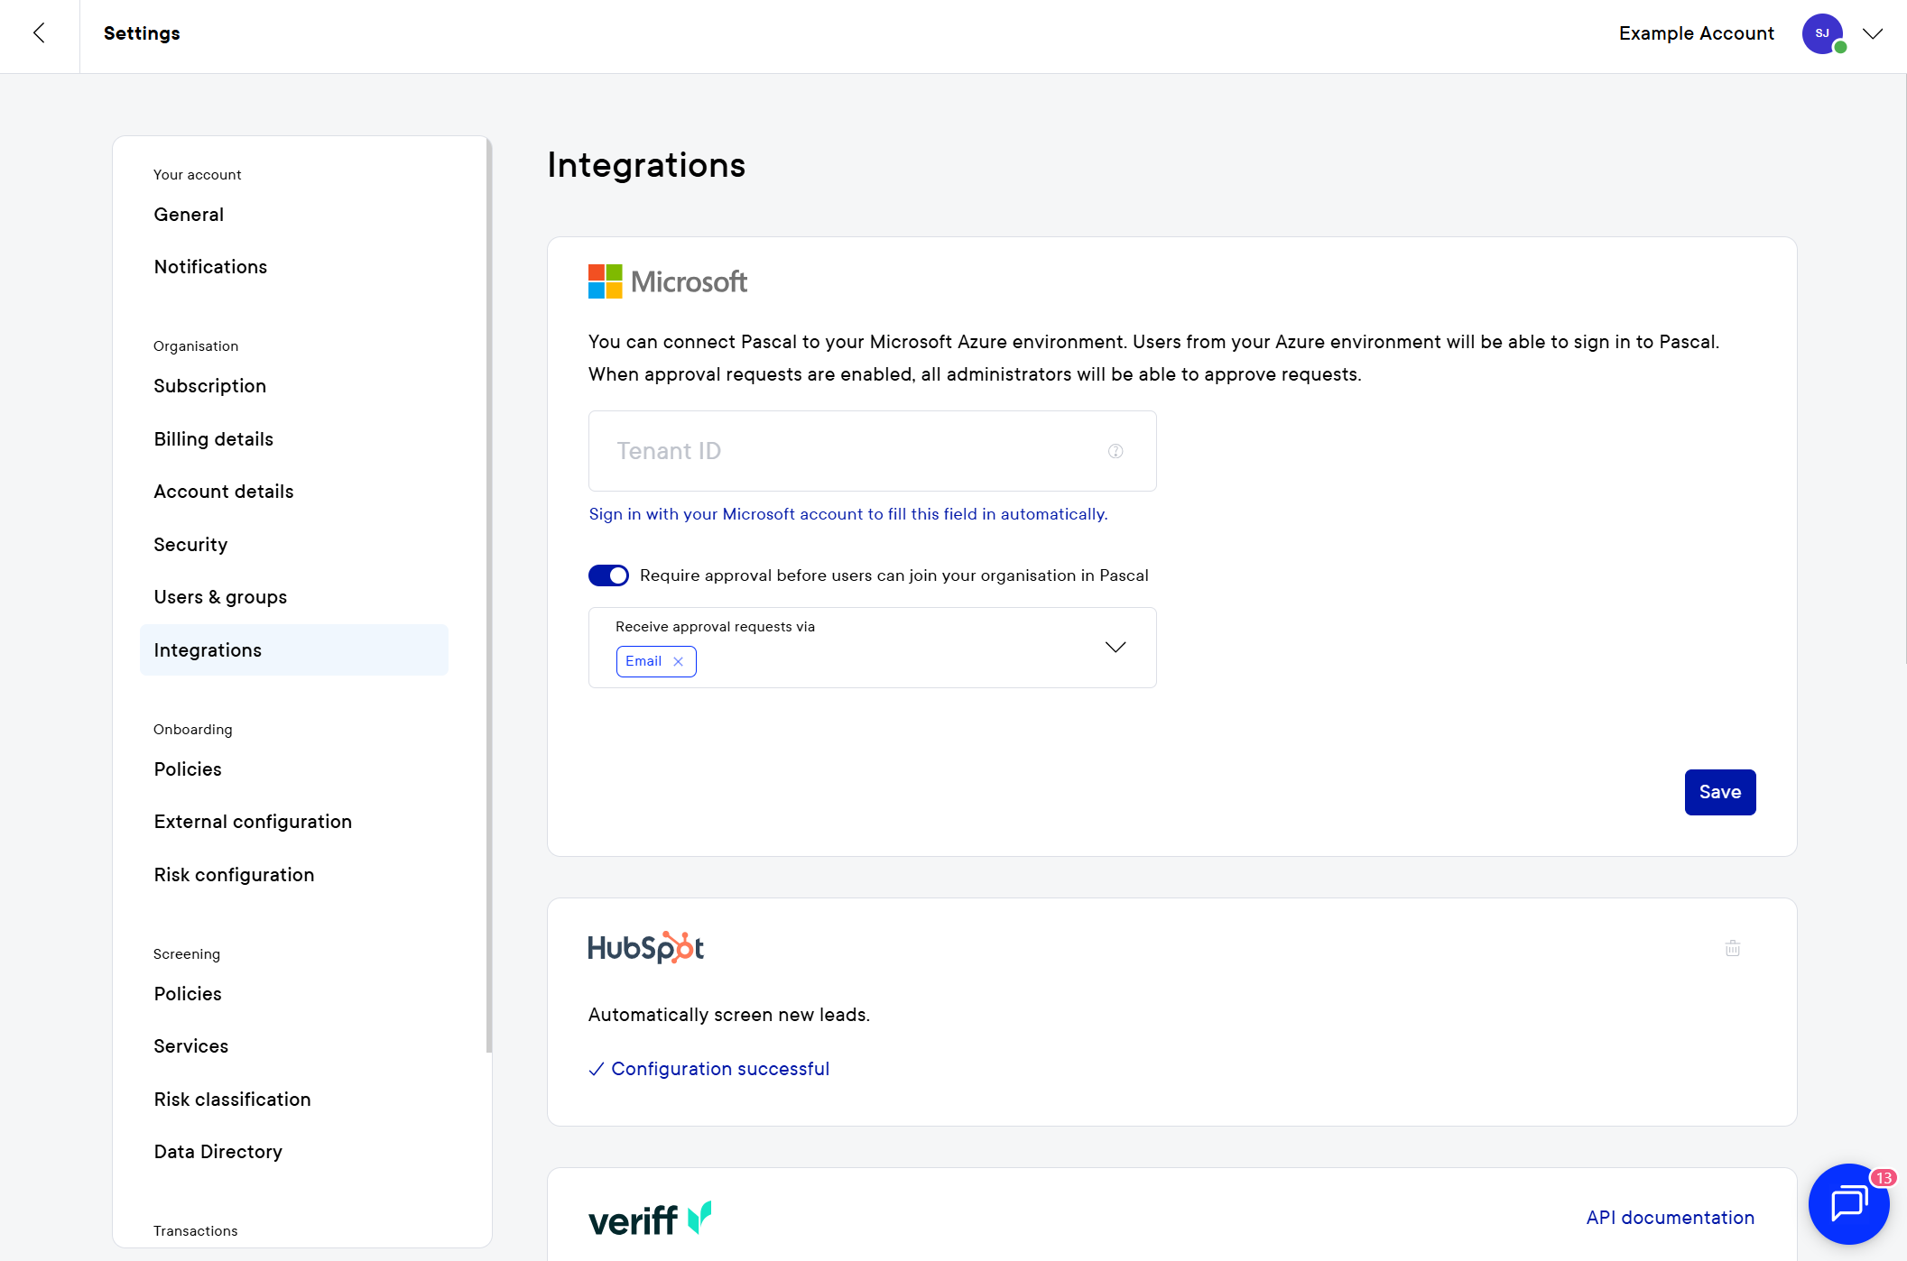Image resolution: width=1907 pixels, height=1261 pixels.
Task: Open the Veriff API documentation link
Action: tap(1670, 1218)
